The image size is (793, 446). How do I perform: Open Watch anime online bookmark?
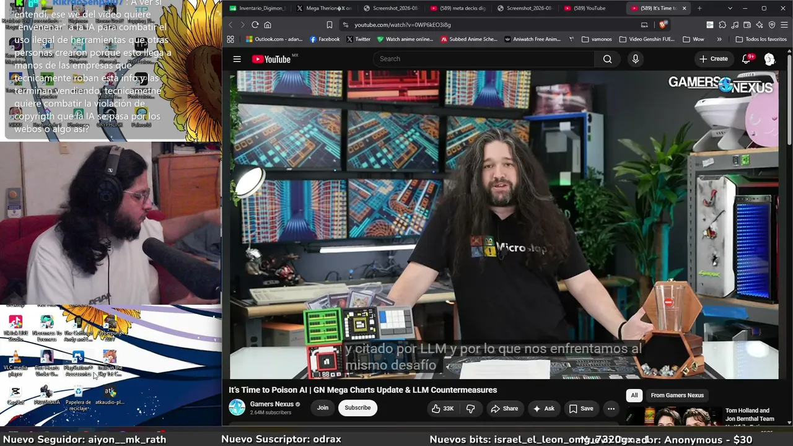click(x=405, y=39)
